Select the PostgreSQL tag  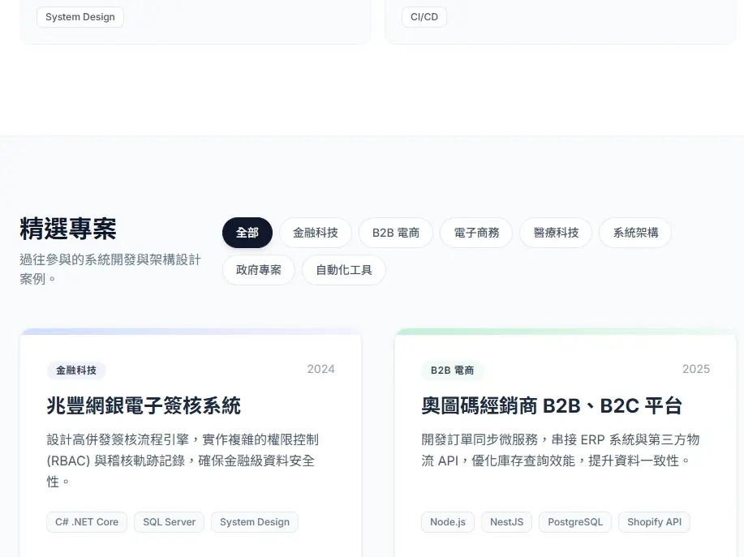tap(574, 522)
